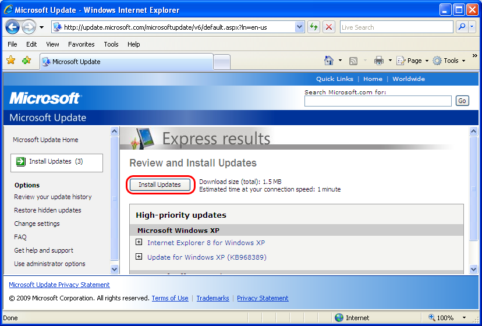Open the Favorites menu
Viewport: 482px width, 326px height.
pos(81,44)
